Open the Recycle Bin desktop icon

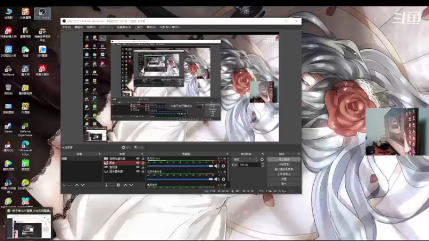point(8,89)
